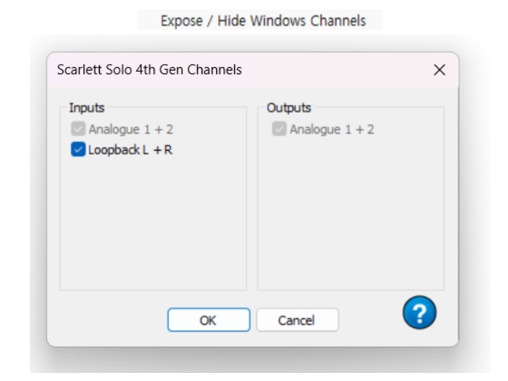Screen dimensions: 508x381
Task: Click Analogue 1 + 2 text under Outputs
Action: tap(332, 130)
